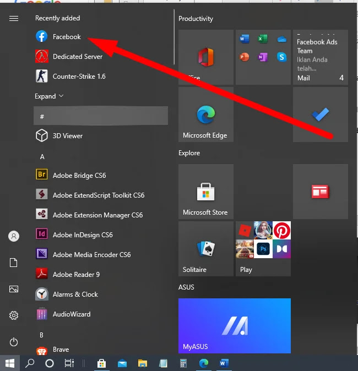Open the red News tile
Image resolution: width=358 pixels, height=371 pixels.
321,192
